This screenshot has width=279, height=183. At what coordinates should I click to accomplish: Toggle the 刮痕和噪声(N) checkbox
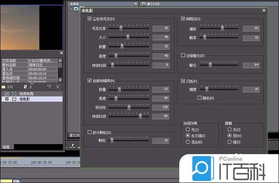pyautogui.click(x=90, y=80)
